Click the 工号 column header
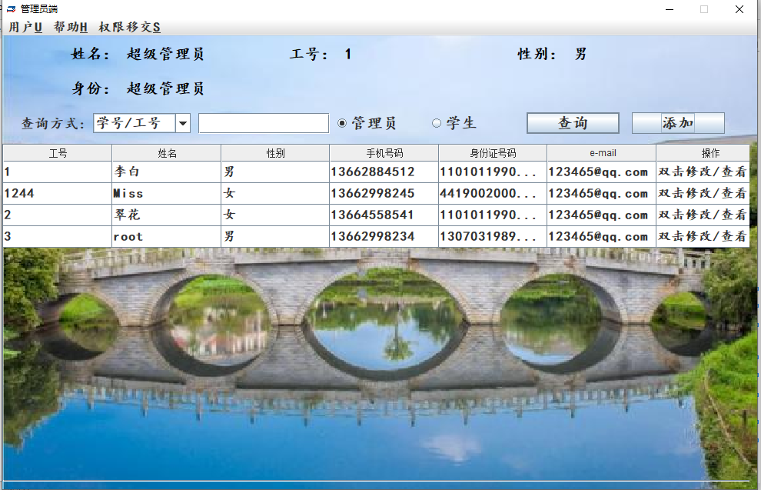 pyautogui.click(x=58, y=153)
